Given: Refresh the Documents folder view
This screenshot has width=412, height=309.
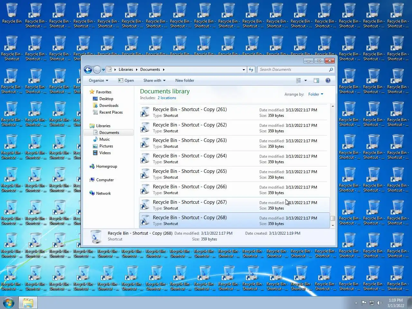Looking at the screenshot, I should [251, 70].
